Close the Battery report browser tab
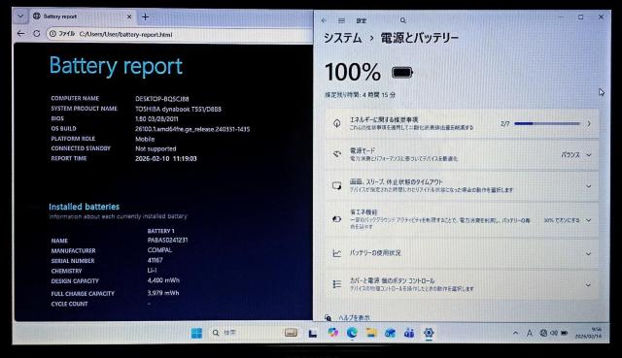 click(129, 16)
